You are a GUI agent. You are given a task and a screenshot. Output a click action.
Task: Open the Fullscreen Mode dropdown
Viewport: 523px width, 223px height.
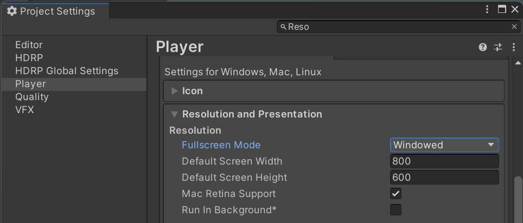click(x=444, y=145)
